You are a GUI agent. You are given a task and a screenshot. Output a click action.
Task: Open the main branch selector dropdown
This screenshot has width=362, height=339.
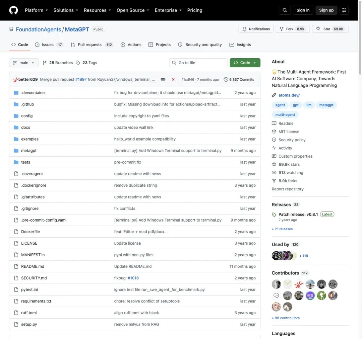coord(24,63)
